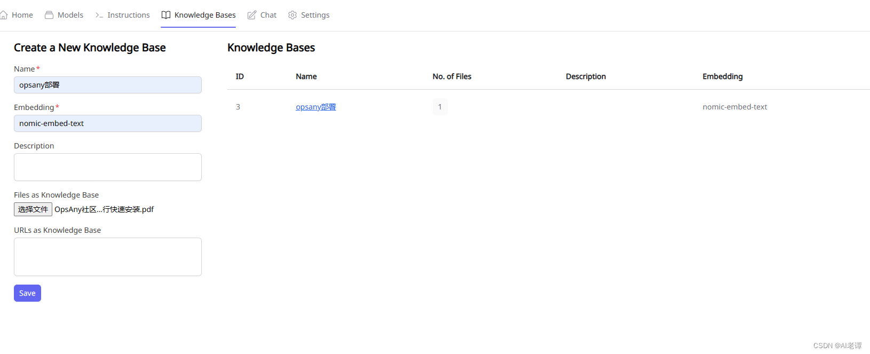Click the ID column header

point(240,76)
